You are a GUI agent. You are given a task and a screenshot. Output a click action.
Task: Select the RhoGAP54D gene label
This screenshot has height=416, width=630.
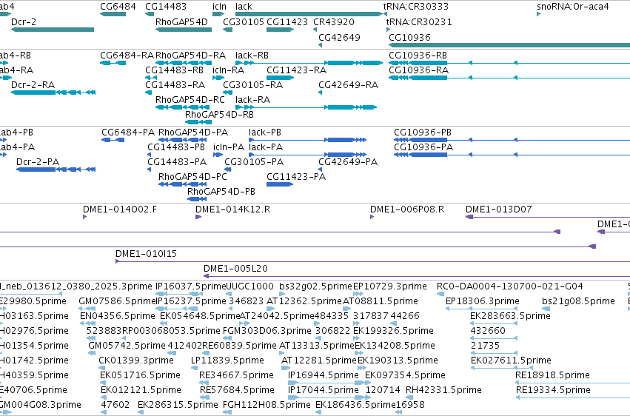(181, 22)
